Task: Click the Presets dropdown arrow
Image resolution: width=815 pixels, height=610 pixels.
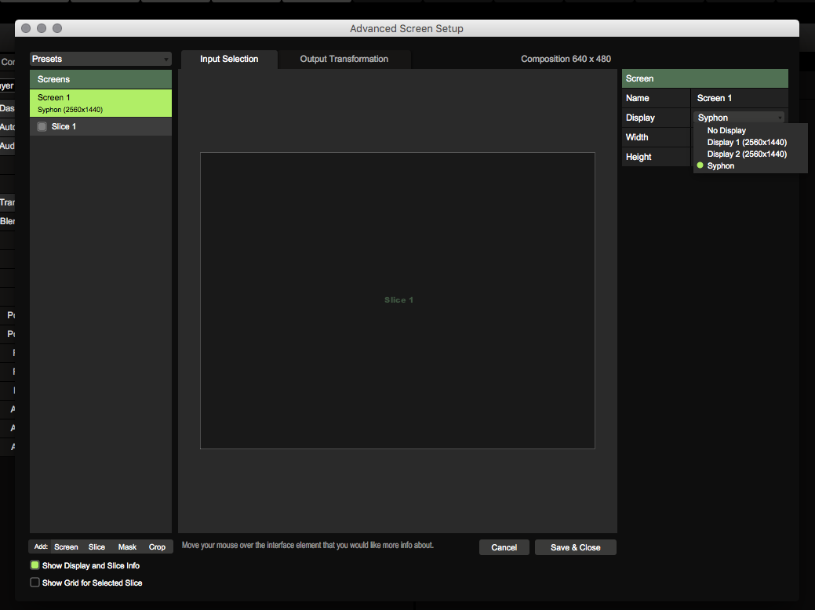Action: 166,60
